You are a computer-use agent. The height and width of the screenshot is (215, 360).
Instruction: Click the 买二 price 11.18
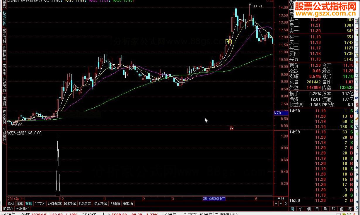tap(315, 42)
